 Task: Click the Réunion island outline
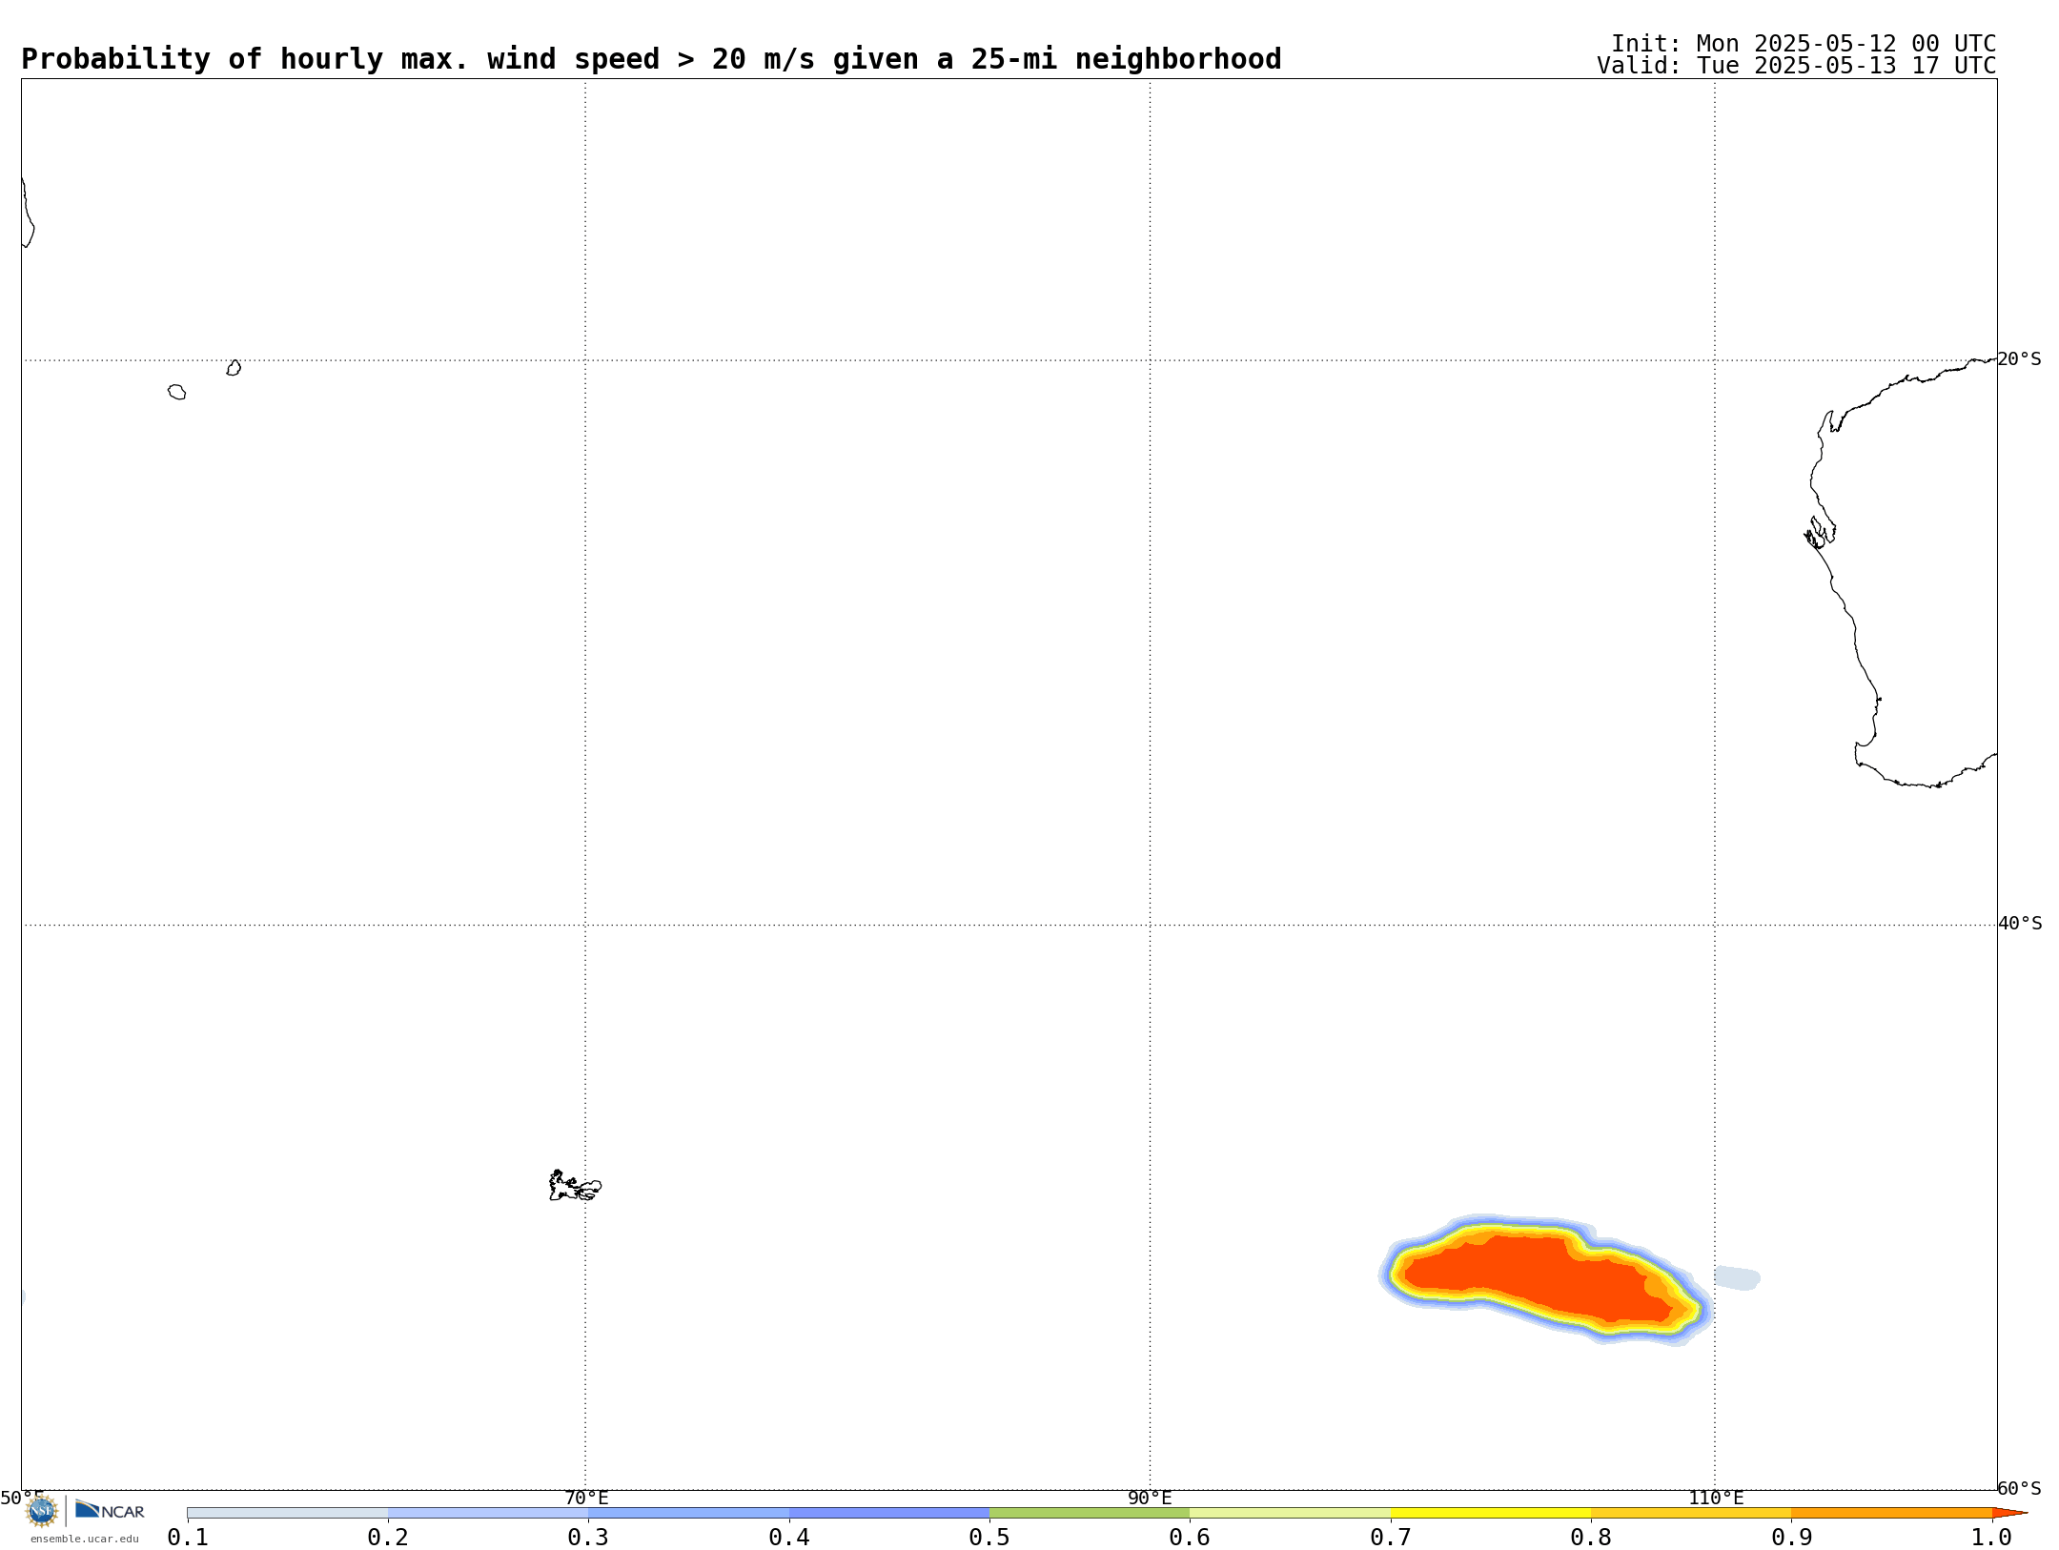coord(177,392)
